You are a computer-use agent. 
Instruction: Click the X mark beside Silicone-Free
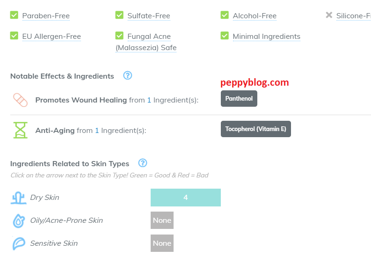(x=329, y=15)
